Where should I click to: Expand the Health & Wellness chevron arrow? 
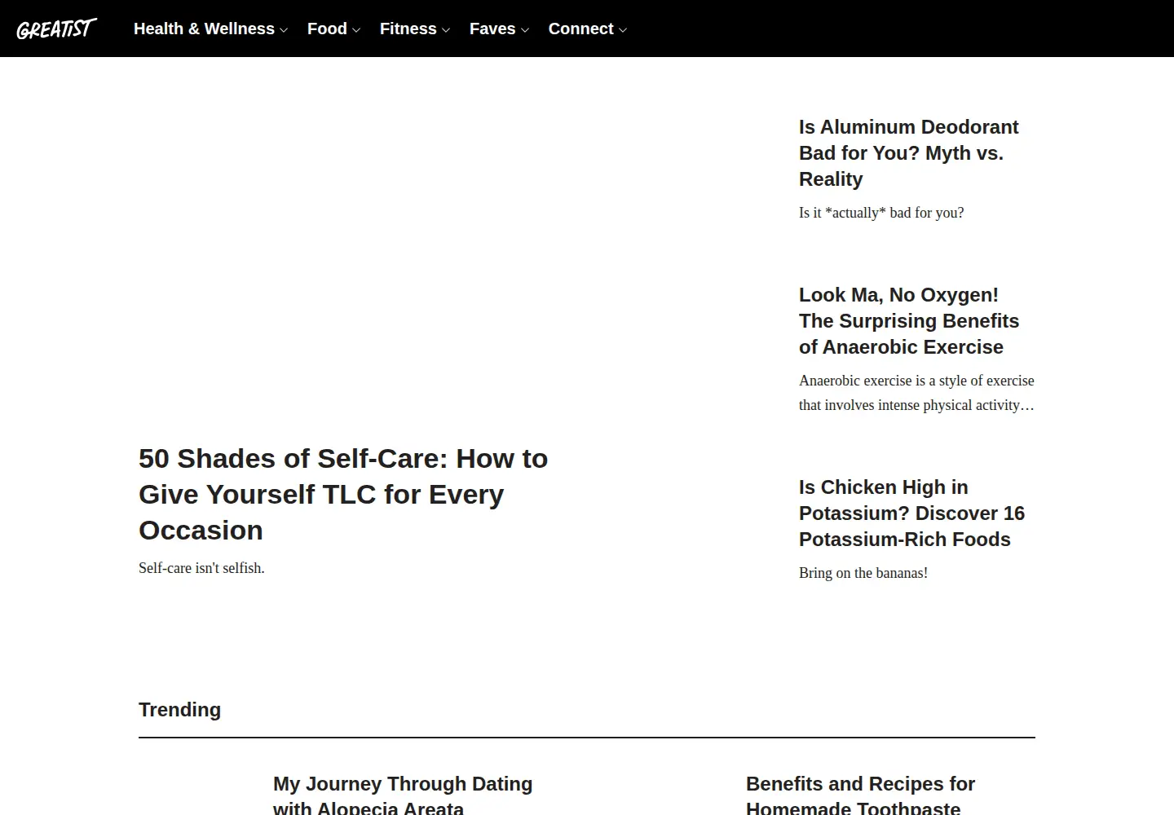284,30
